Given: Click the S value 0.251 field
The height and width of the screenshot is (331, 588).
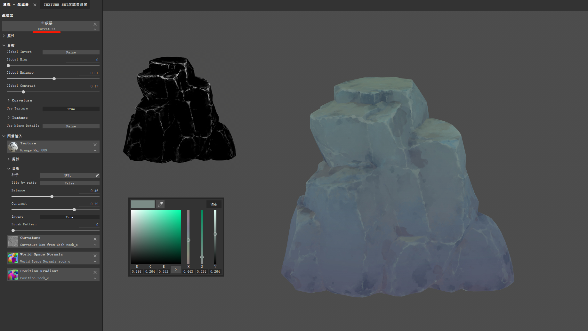Looking at the screenshot, I should 202,271.
